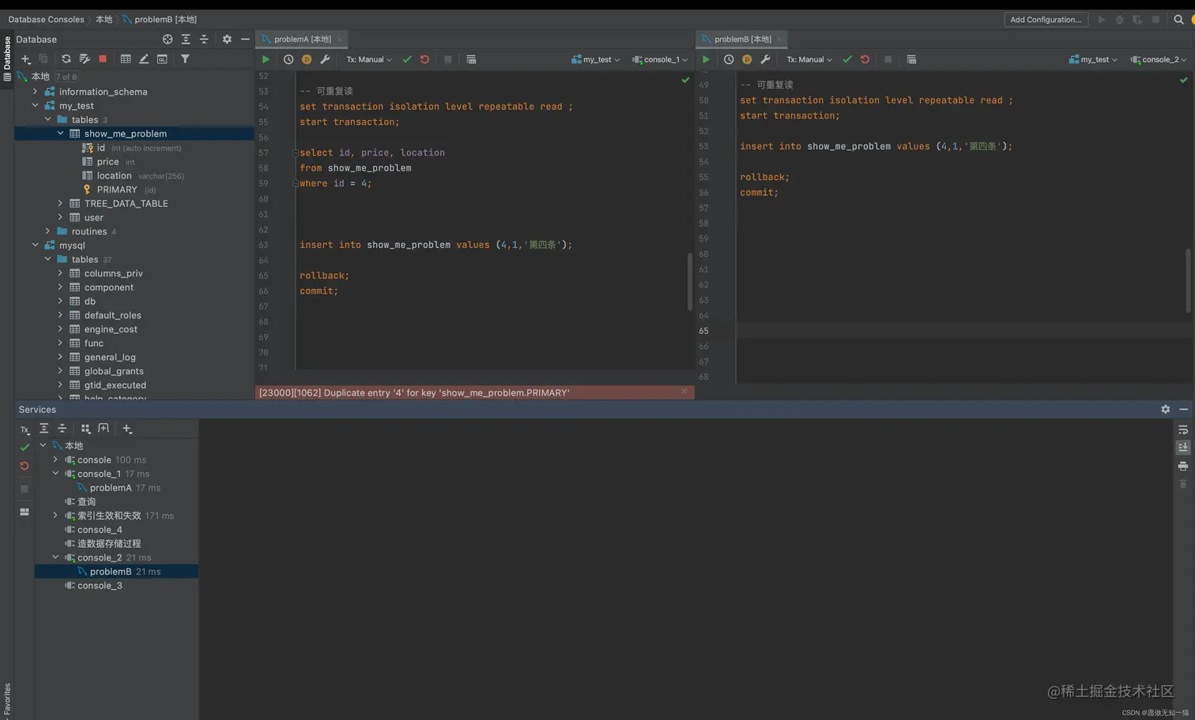Screen dimensions: 1195x720
Task: Open the console_2 session dropdown
Action: click(x=1159, y=59)
